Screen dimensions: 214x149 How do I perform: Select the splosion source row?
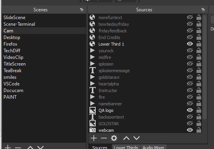(x=145, y=64)
